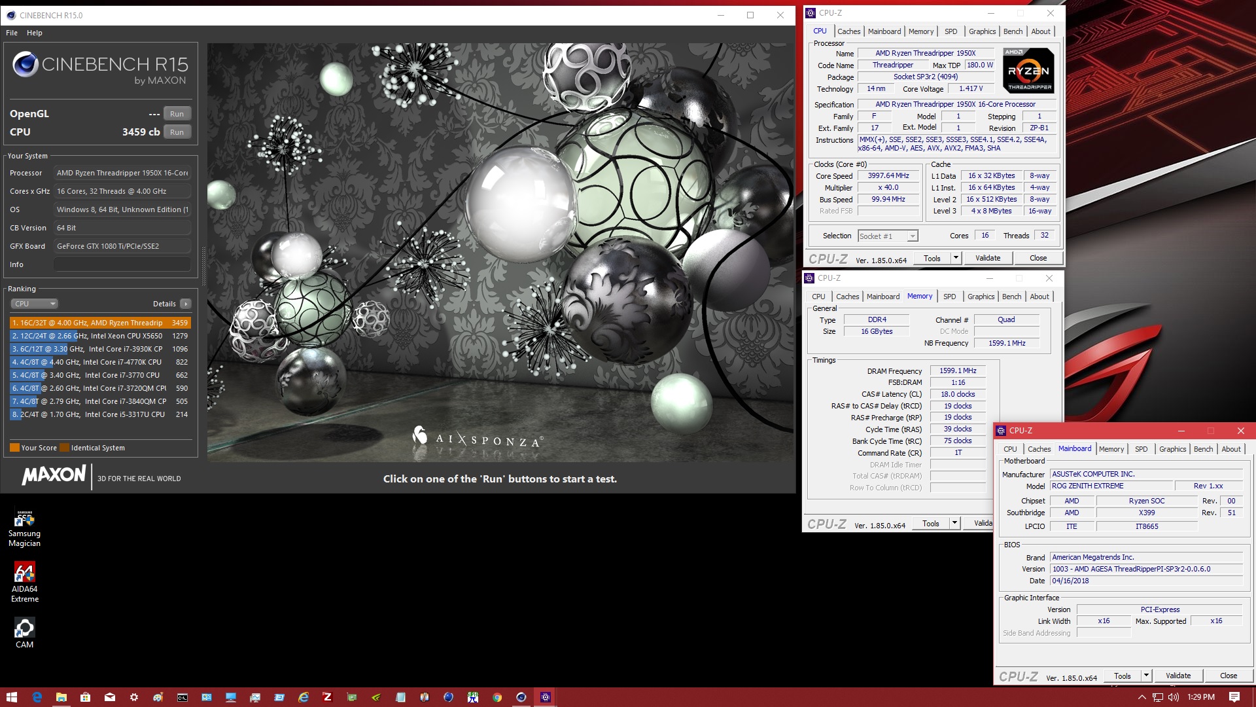Open the CPU ranking type dropdown

click(x=34, y=304)
